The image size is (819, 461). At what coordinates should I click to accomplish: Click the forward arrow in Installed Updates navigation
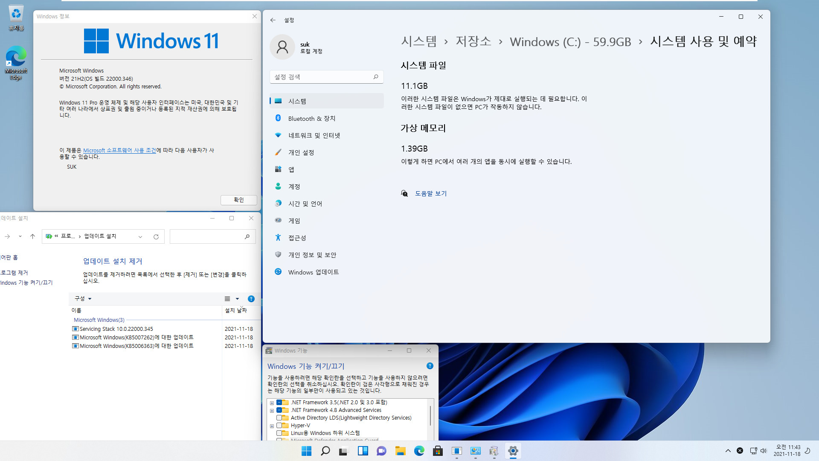pyautogui.click(x=7, y=236)
